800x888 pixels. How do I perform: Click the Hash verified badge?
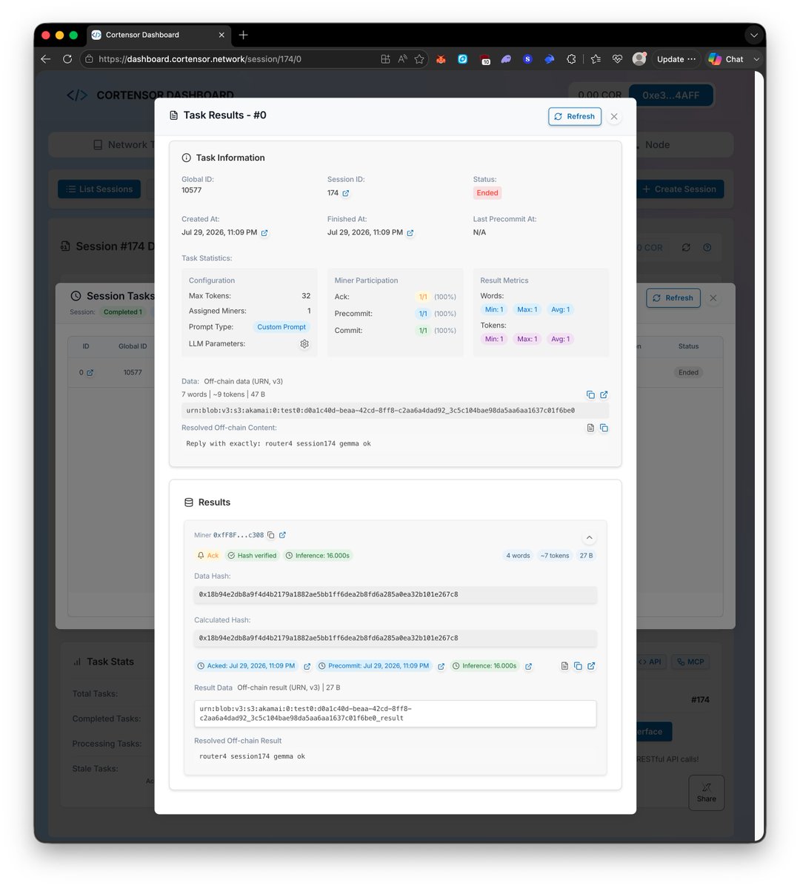click(x=252, y=556)
